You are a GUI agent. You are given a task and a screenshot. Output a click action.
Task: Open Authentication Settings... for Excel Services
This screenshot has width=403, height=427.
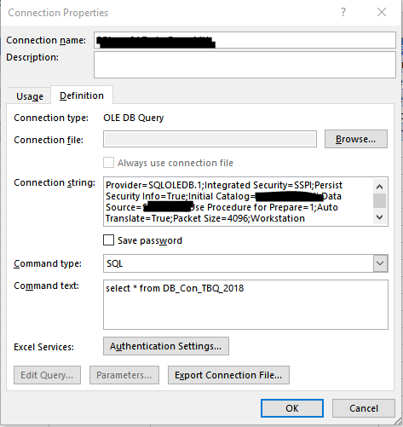pos(166,346)
